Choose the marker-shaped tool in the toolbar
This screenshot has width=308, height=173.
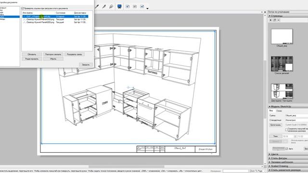(x=111, y=6)
